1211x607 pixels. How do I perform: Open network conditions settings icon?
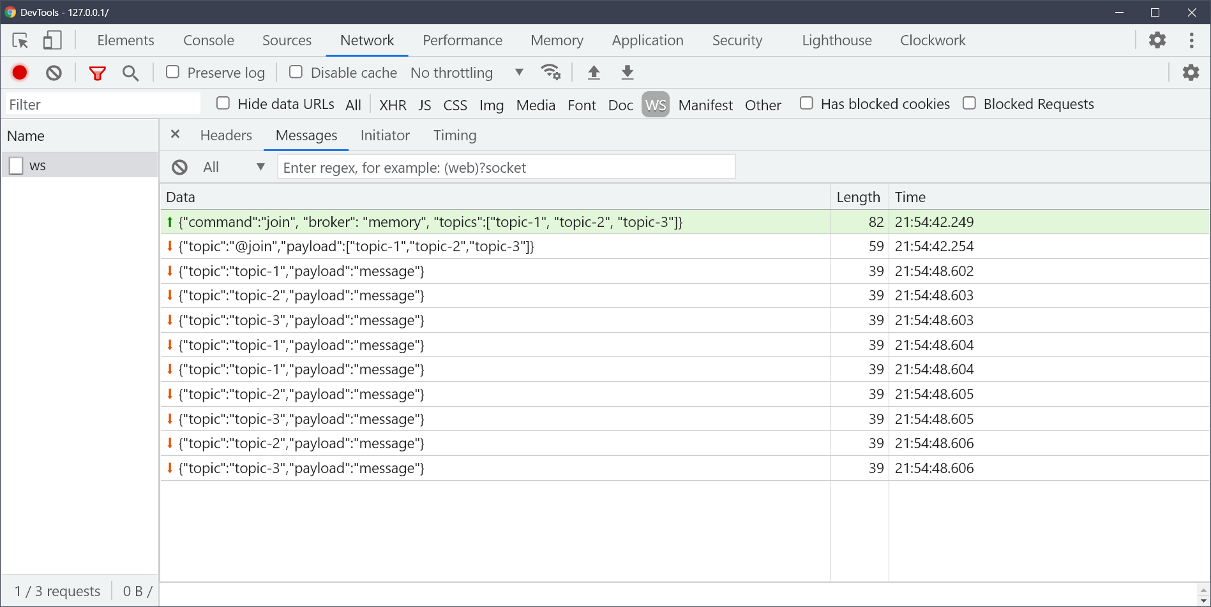[551, 72]
